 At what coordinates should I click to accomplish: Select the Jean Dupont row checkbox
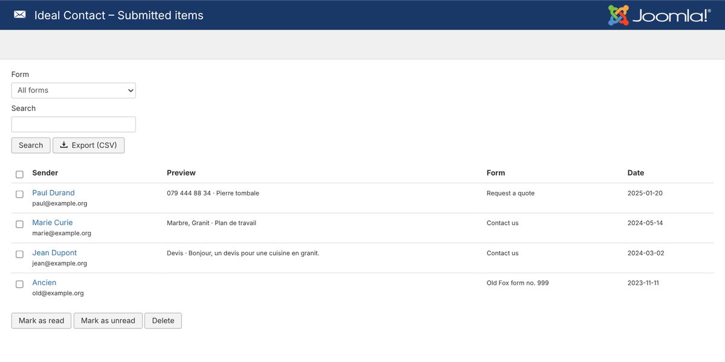(x=19, y=254)
